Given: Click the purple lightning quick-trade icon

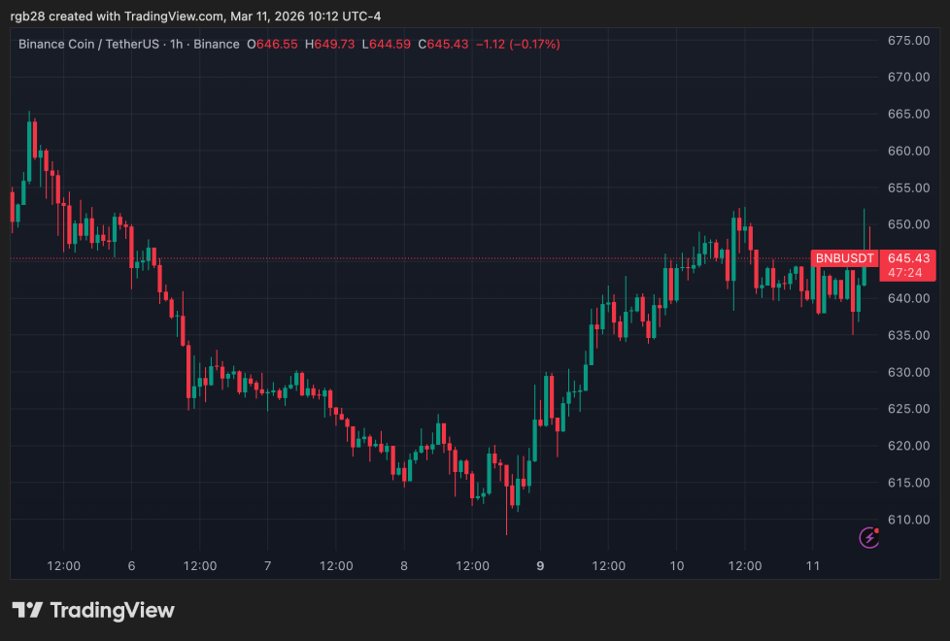Looking at the screenshot, I should click(x=869, y=537).
